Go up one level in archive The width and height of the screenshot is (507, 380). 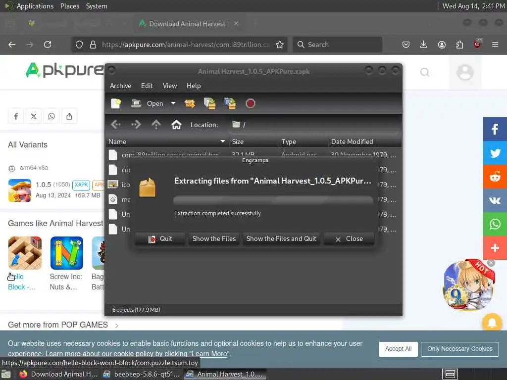[x=156, y=124]
